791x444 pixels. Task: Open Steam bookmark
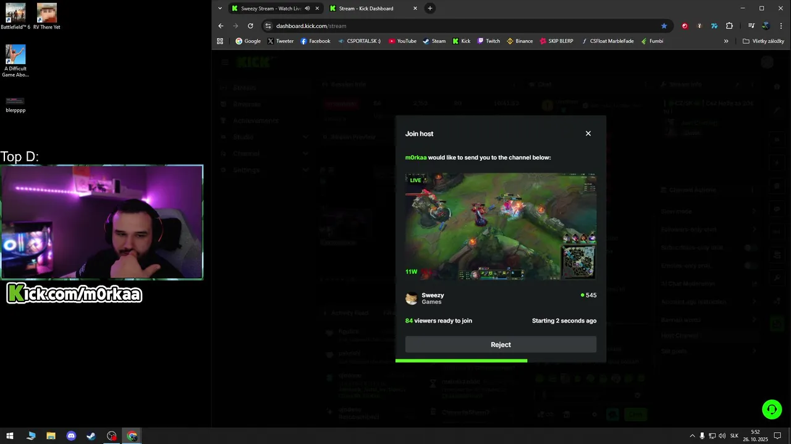click(434, 41)
